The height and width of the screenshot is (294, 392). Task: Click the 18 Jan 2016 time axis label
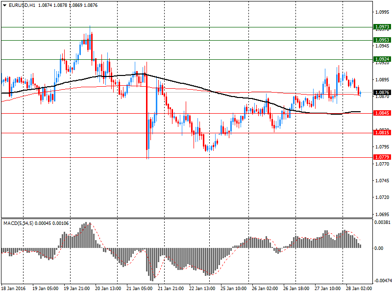[x=13, y=288]
